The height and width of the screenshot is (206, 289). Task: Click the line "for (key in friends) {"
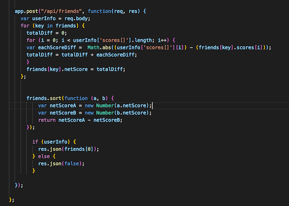(53, 26)
